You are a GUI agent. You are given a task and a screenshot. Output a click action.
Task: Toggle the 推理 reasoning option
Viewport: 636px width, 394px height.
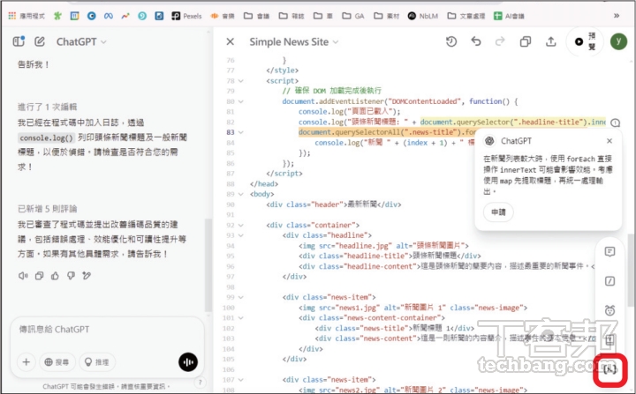[98, 361]
